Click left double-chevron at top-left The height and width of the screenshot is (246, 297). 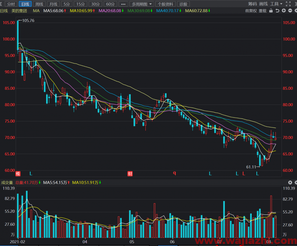click(1, 4)
